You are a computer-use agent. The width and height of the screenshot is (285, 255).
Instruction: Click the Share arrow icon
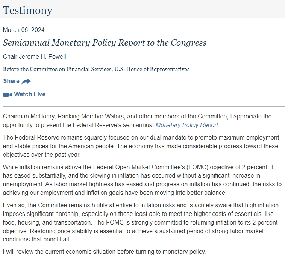[x=26, y=81]
